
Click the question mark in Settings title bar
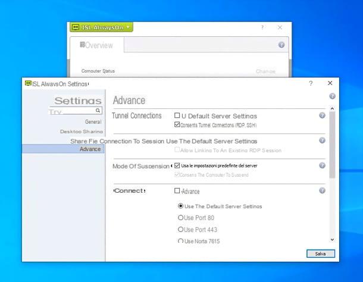point(311,83)
